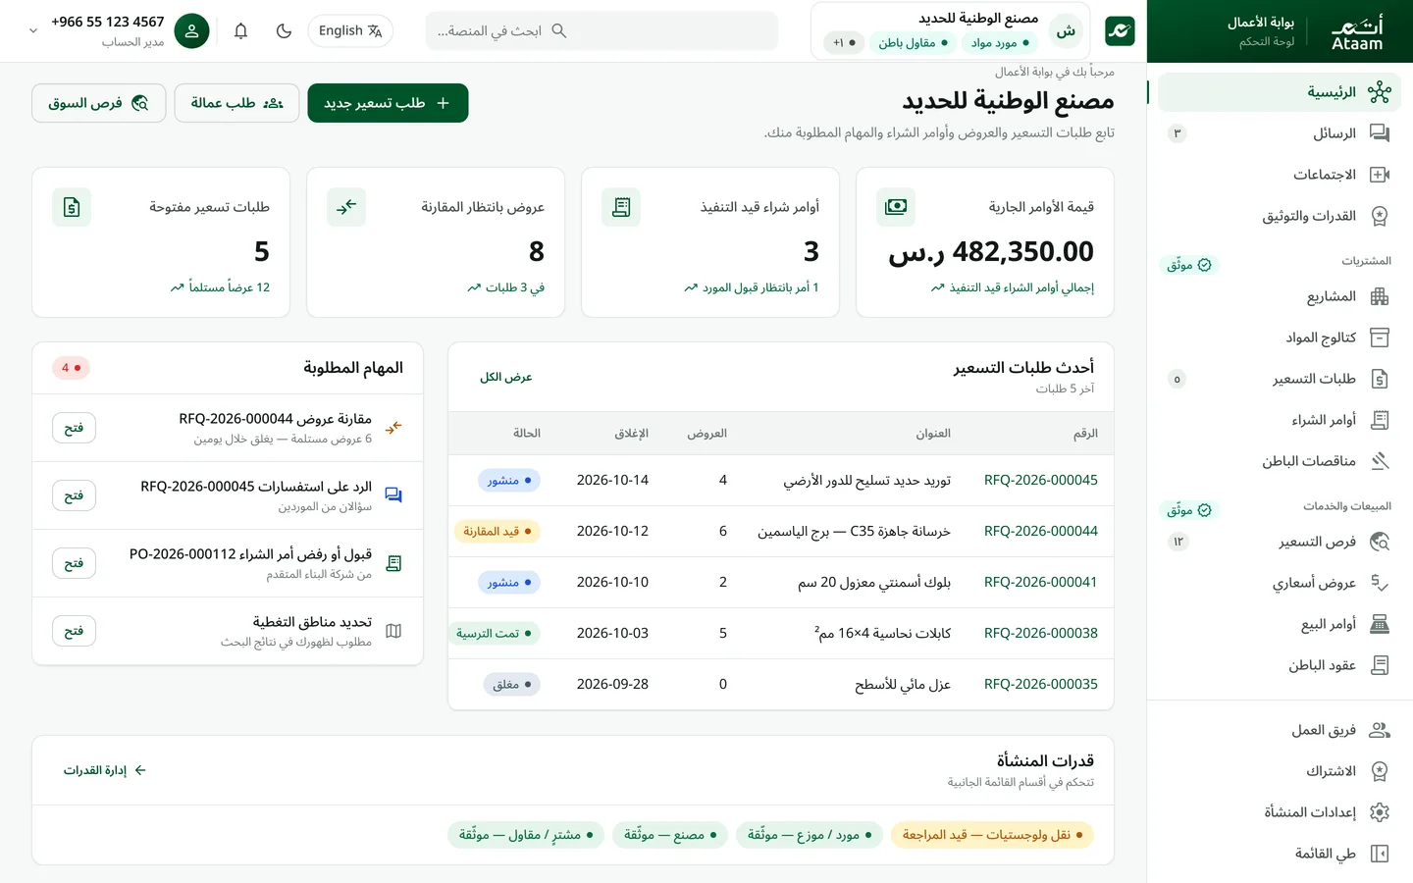Open the user profile avatar

click(191, 30)
